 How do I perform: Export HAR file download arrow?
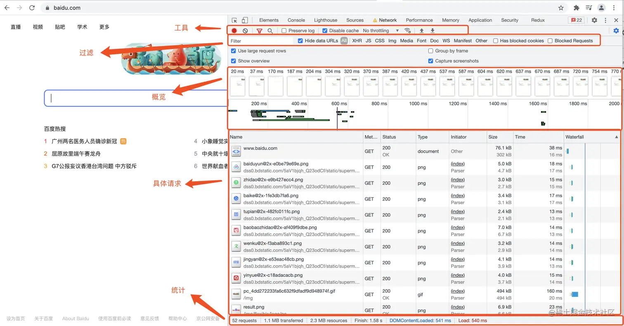coord(433,30)
